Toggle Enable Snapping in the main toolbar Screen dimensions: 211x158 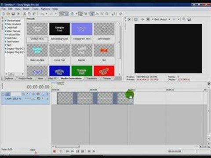point(62,14)
